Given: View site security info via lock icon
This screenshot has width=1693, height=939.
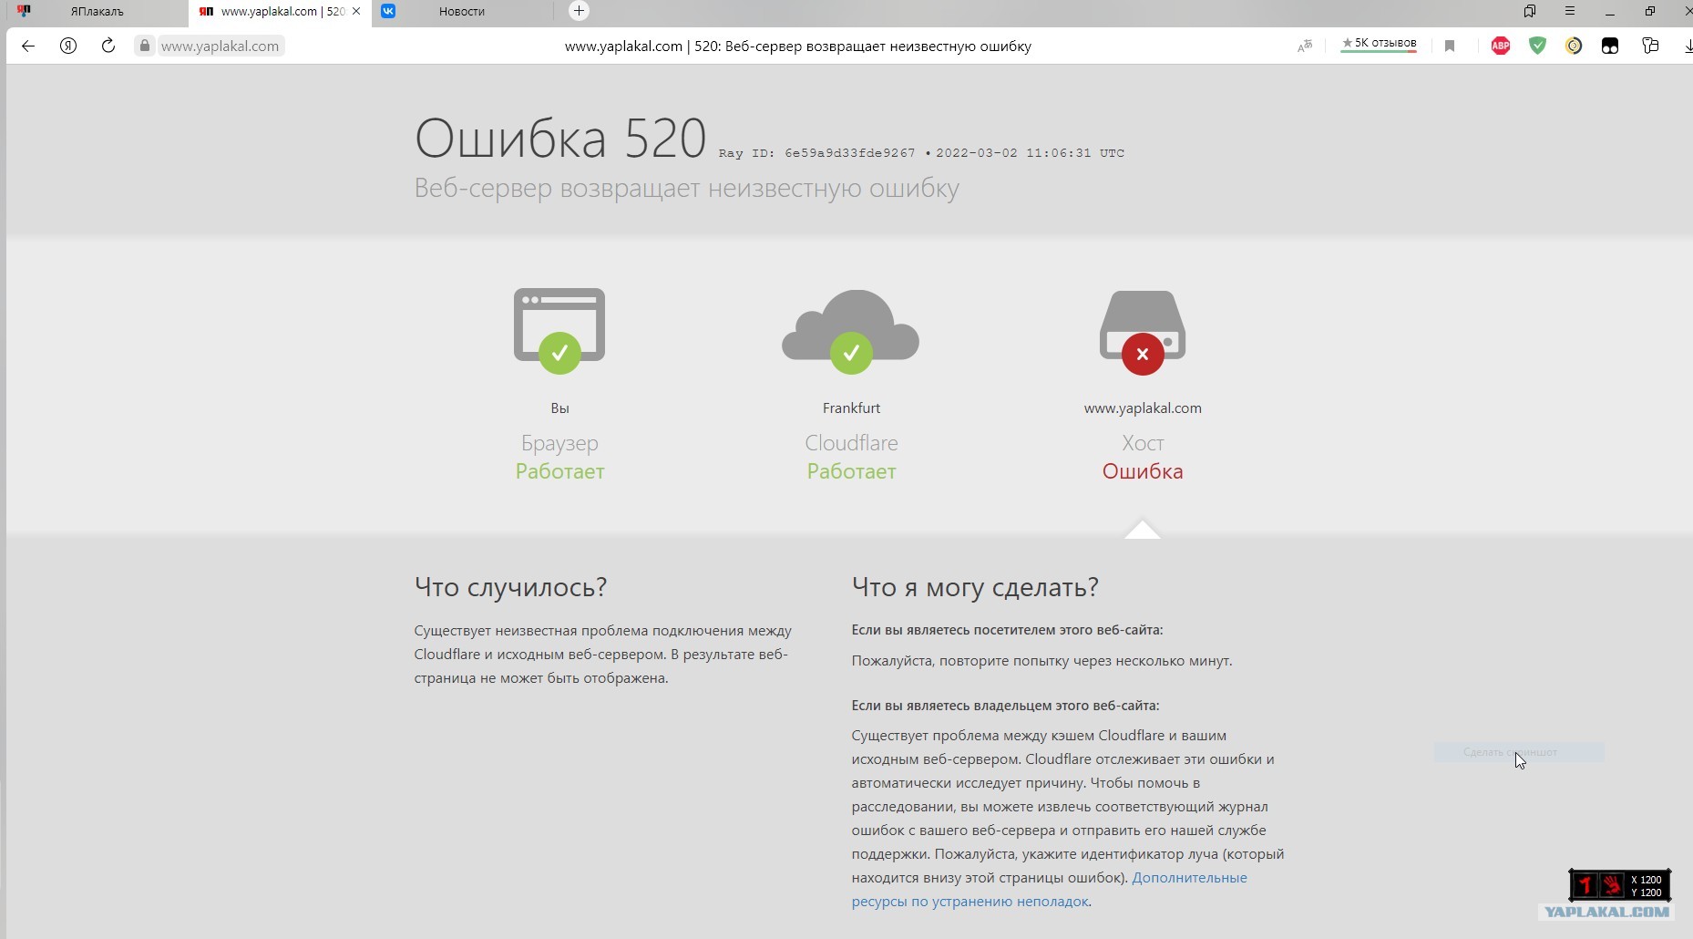Looking at the screenshot, I should [x=144, y=46].
